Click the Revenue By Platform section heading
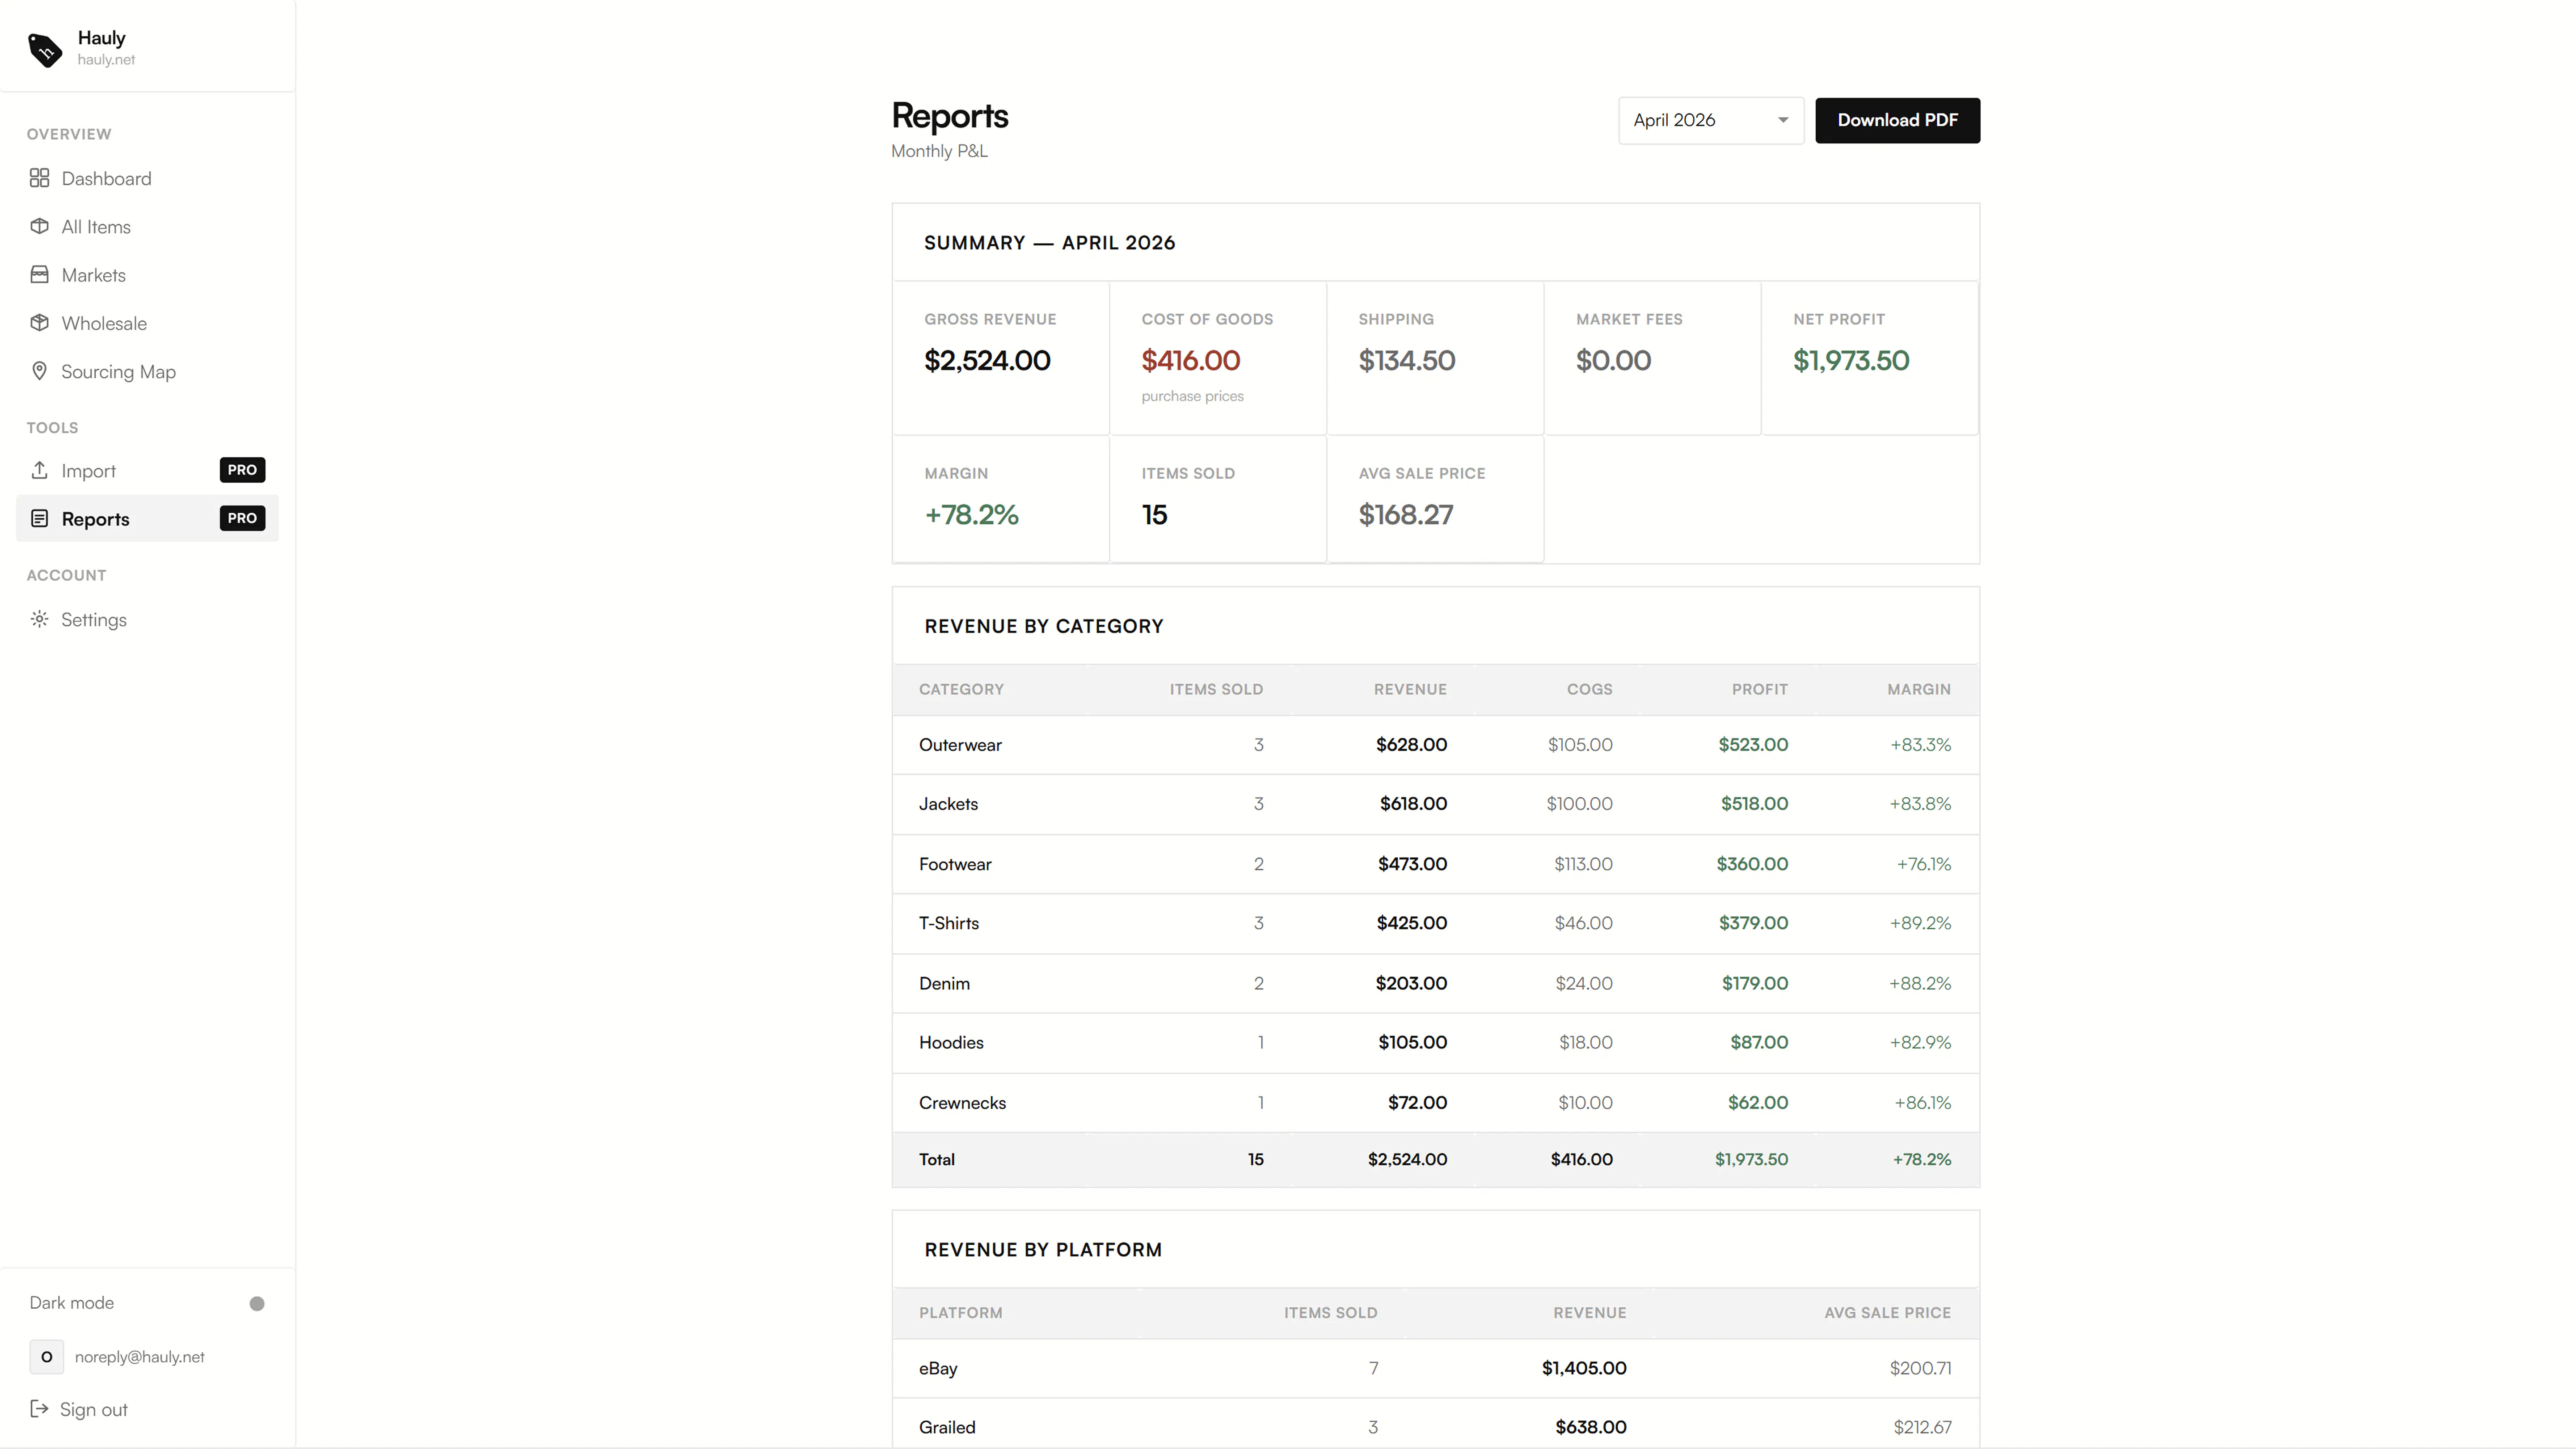Viewport: 2576px width, 1449px height. pos(1043,1250)
